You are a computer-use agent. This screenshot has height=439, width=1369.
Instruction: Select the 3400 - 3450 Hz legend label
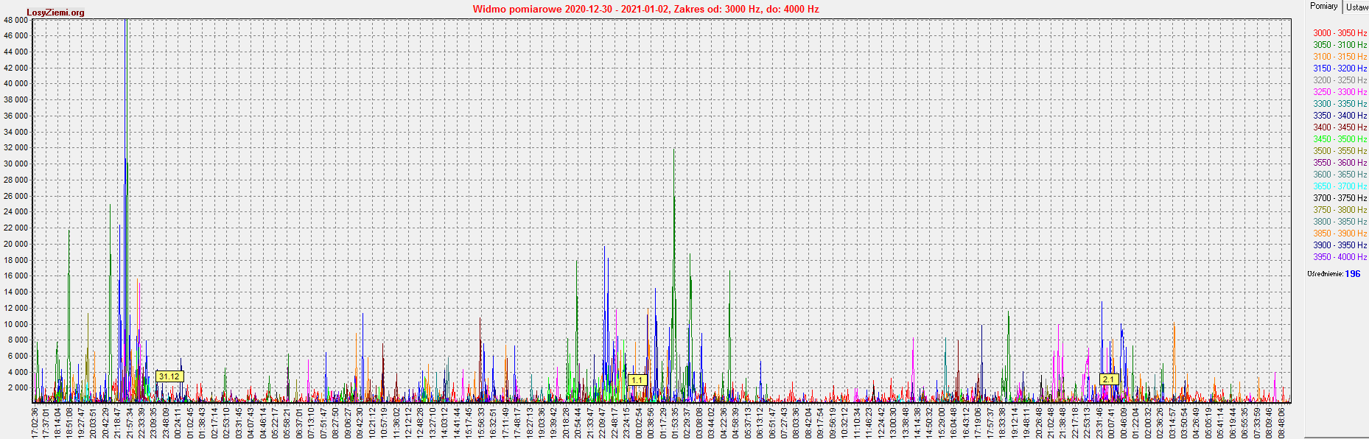pyautogui.click(x=1340, y=127)
